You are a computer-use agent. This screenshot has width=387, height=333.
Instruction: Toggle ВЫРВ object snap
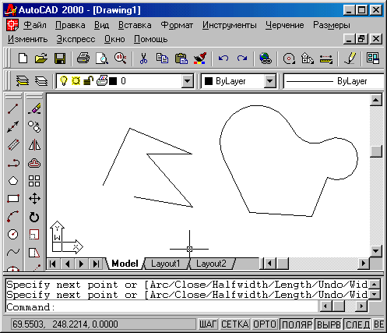coord(329,324)
